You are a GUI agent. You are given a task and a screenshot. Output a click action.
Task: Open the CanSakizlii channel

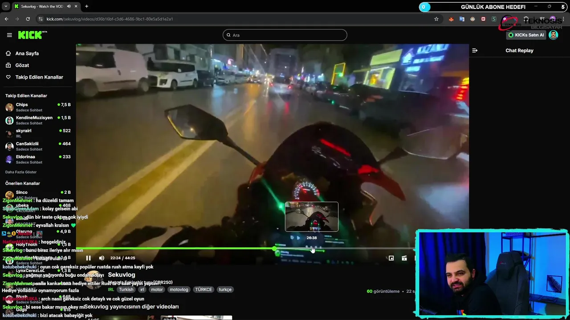coord(38,146)
